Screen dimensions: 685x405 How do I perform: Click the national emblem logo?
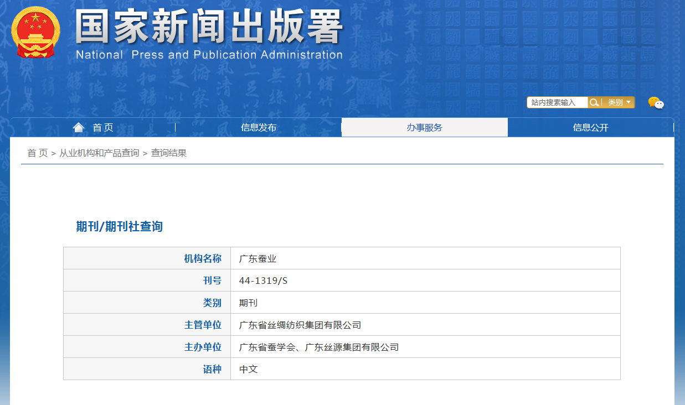point(35,34)
